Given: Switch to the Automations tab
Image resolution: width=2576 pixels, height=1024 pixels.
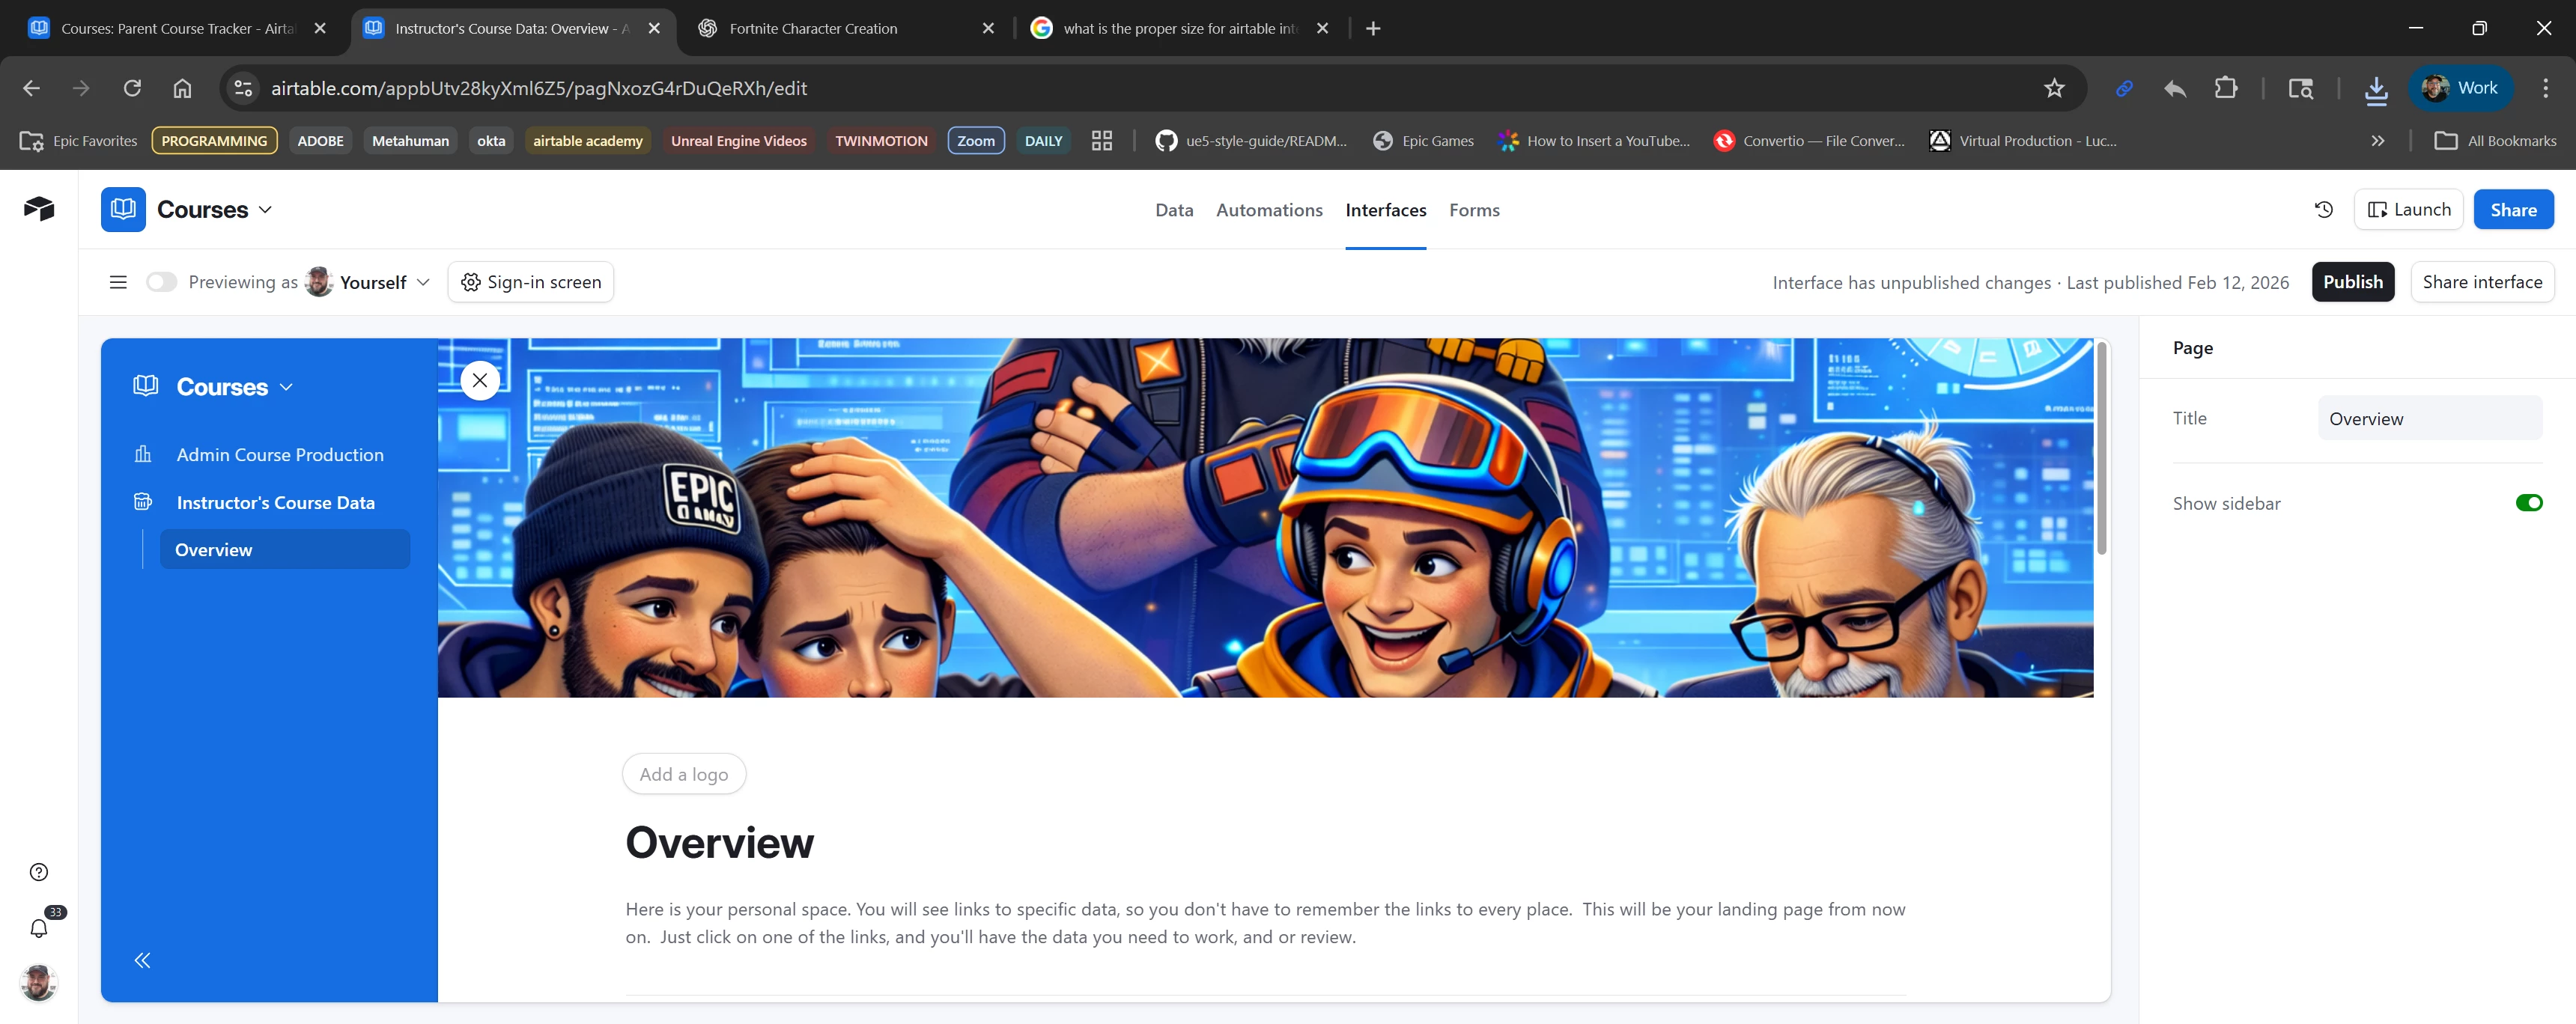Looking at the screenshot, I should 1268,210.
